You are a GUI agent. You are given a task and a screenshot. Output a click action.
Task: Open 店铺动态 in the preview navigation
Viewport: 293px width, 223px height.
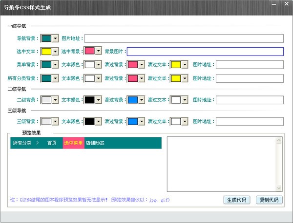click(95, 143)
